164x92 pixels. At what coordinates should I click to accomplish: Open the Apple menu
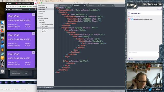click(x=2, y=1)
